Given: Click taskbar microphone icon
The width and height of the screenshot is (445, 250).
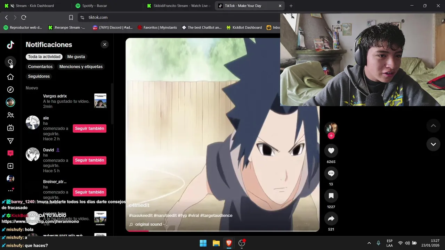Looking at the screenshot, I should (x=379, y=243).
